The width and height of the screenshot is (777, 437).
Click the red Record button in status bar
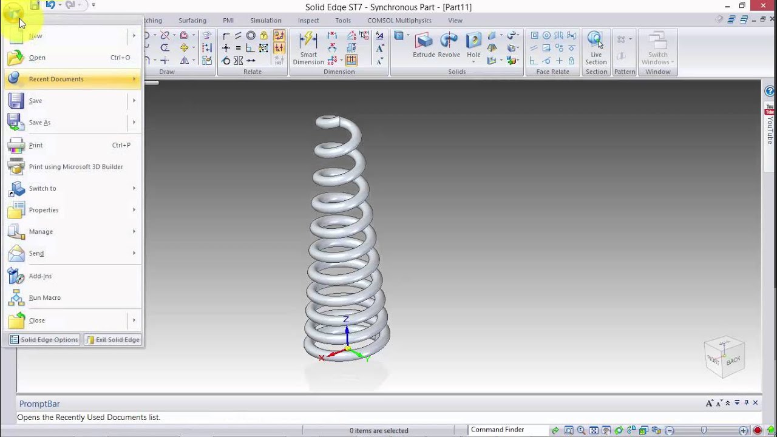coord(758,430)
